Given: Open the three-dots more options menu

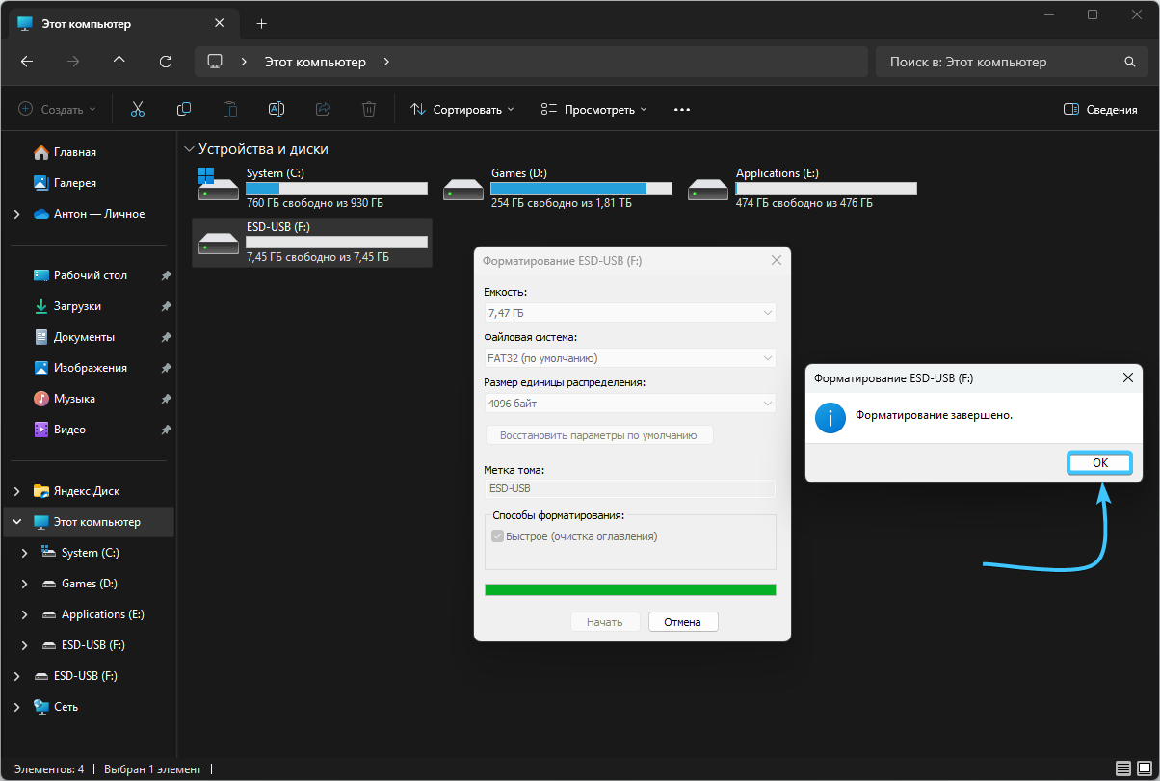Looking at the screenshot, I should [682, 110].
